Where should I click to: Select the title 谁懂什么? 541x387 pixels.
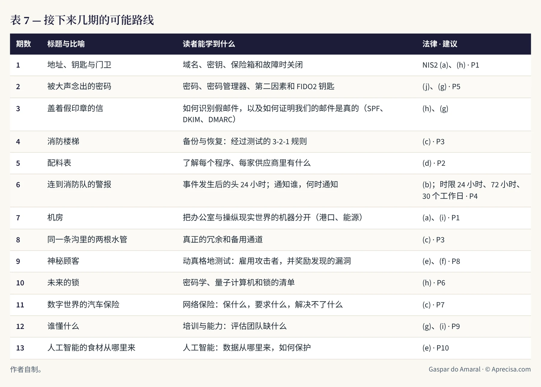click(x=63, y=326)
